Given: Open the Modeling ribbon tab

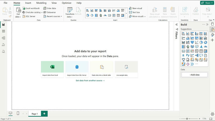Looking at the screenshot, I should pos(41,3).
